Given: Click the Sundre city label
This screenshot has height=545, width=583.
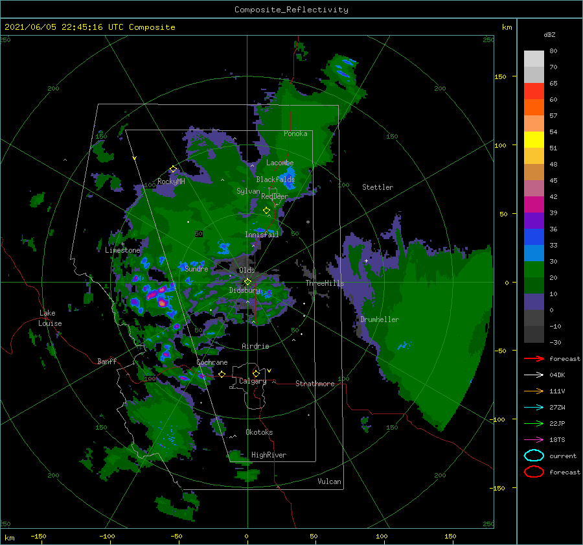Looking at the screenshot, I should [196, 268].
